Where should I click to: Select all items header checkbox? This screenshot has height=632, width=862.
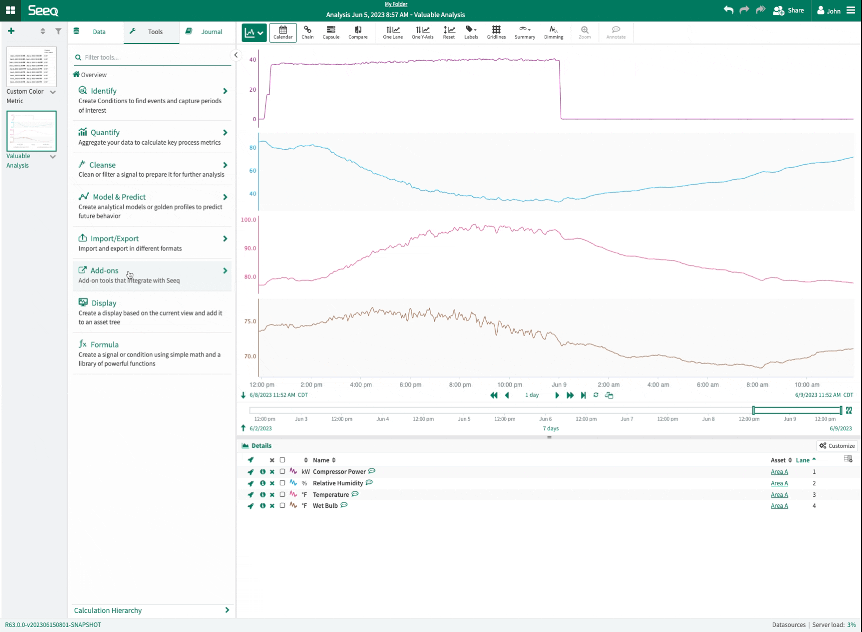282,460
